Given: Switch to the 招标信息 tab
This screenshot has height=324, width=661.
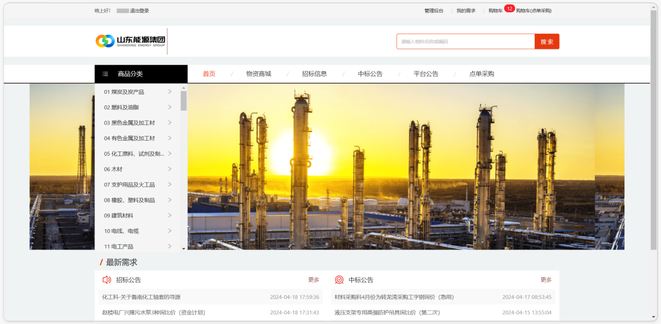Looking at the screenshot, I should (315, 74).
